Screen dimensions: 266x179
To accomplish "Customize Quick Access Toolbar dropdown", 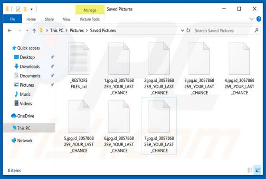I will [31, 9].
